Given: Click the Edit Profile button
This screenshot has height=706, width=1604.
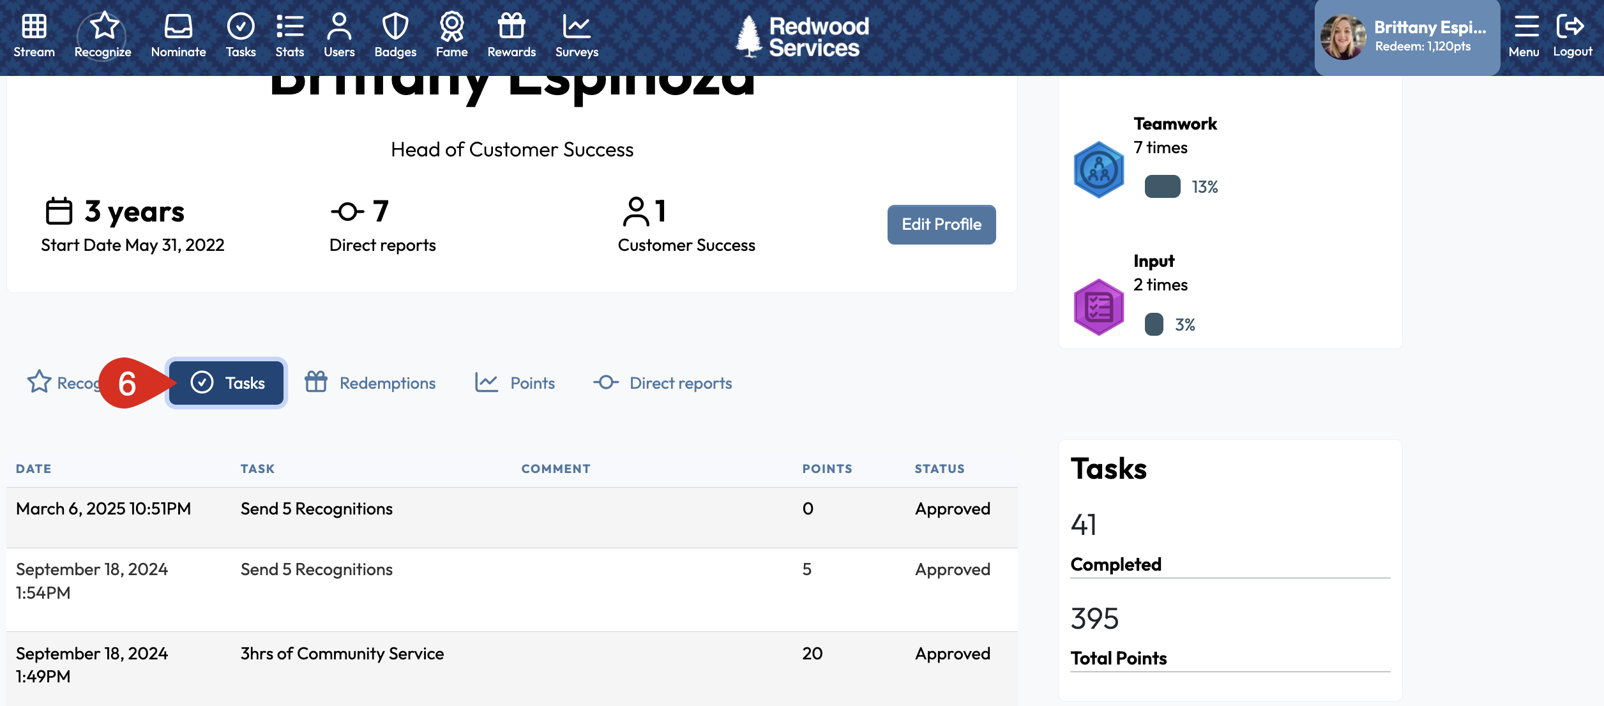Looking at the screenshot, I should click(x=941, y=224).
